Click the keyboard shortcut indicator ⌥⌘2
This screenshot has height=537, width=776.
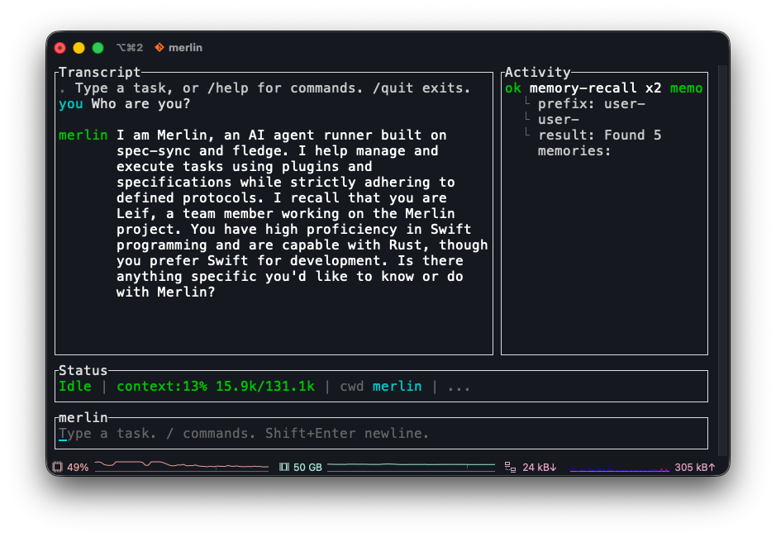point(130,48)
